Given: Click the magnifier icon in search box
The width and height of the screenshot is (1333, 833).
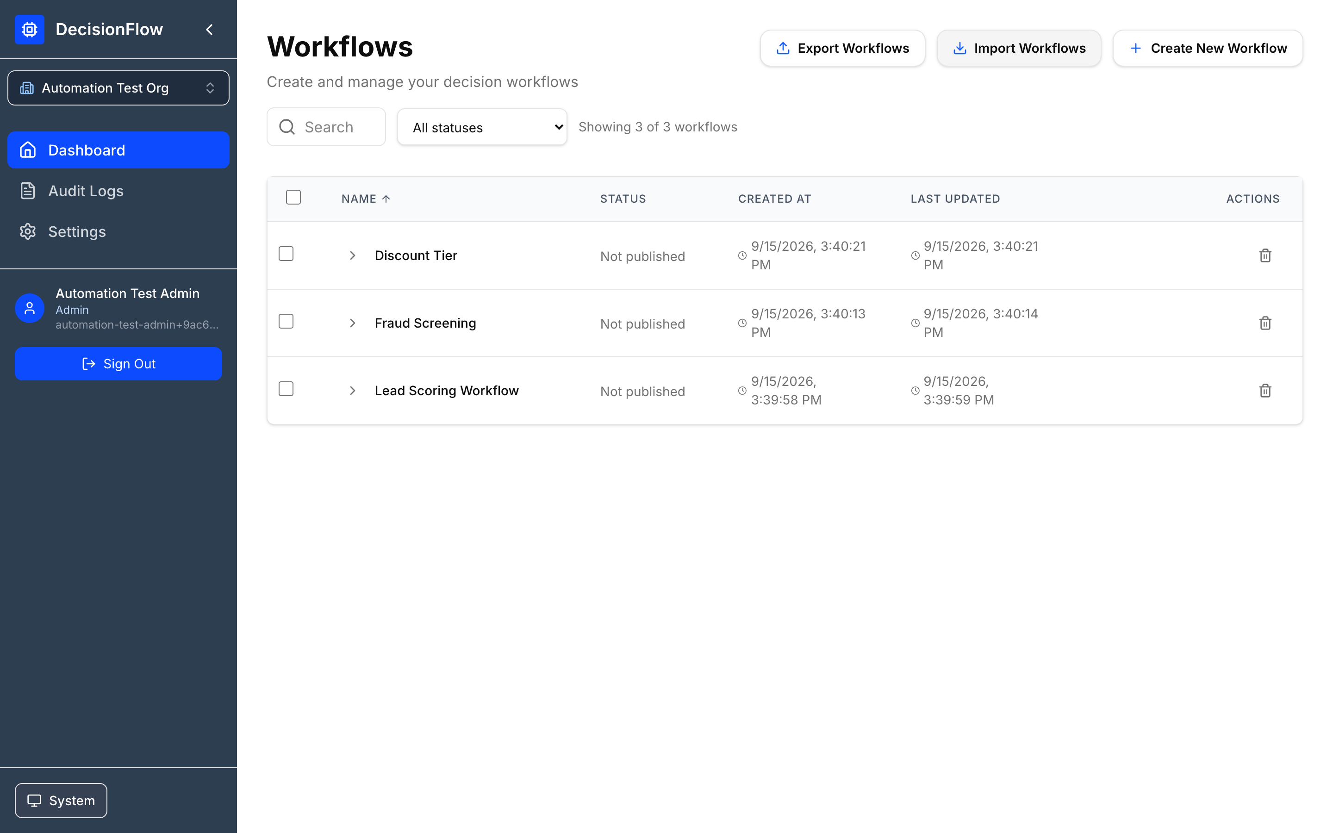Looking at the screenshot, I should click(x=287, y=127).
